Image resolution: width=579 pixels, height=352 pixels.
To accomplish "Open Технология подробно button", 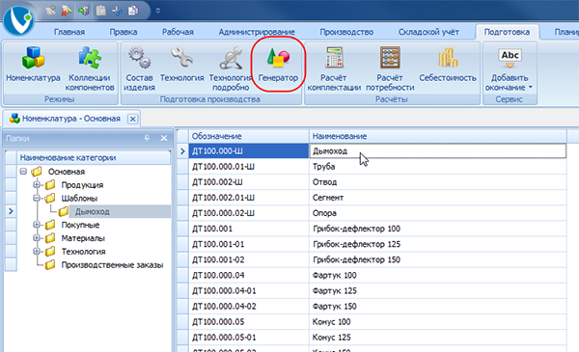I will click(x=231, y=68).
